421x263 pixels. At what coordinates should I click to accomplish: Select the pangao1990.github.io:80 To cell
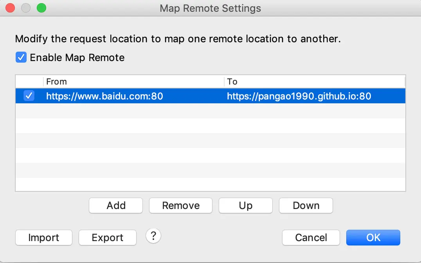299,96
